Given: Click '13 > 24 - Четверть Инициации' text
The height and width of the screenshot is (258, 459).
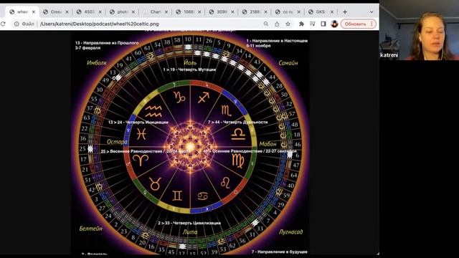Looking at the screenshot, I should coord(138,123).
